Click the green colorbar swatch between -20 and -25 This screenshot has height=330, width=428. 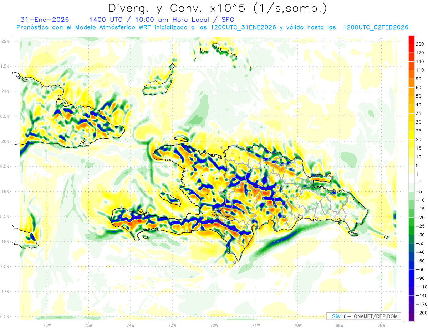pos(411,221)
